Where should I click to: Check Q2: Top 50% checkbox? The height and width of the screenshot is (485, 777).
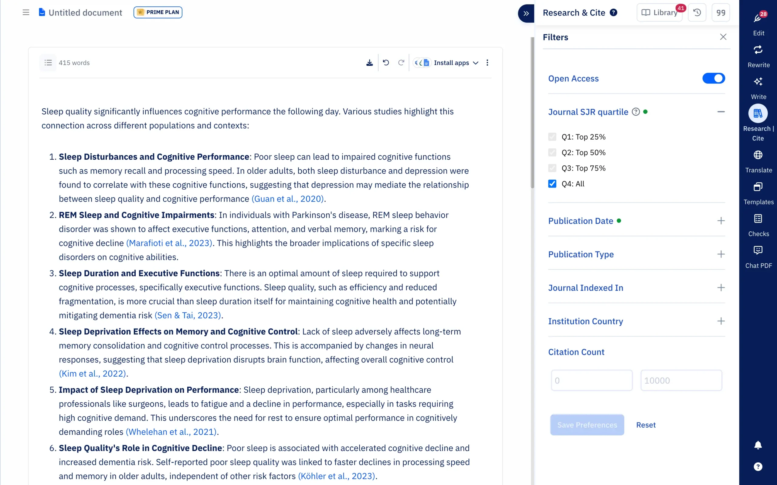[552, 152]
